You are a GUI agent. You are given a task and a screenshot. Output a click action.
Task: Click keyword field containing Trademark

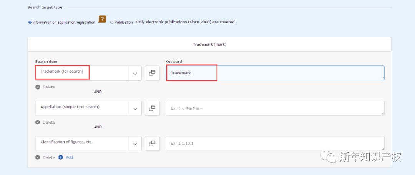tap(275, 73)
